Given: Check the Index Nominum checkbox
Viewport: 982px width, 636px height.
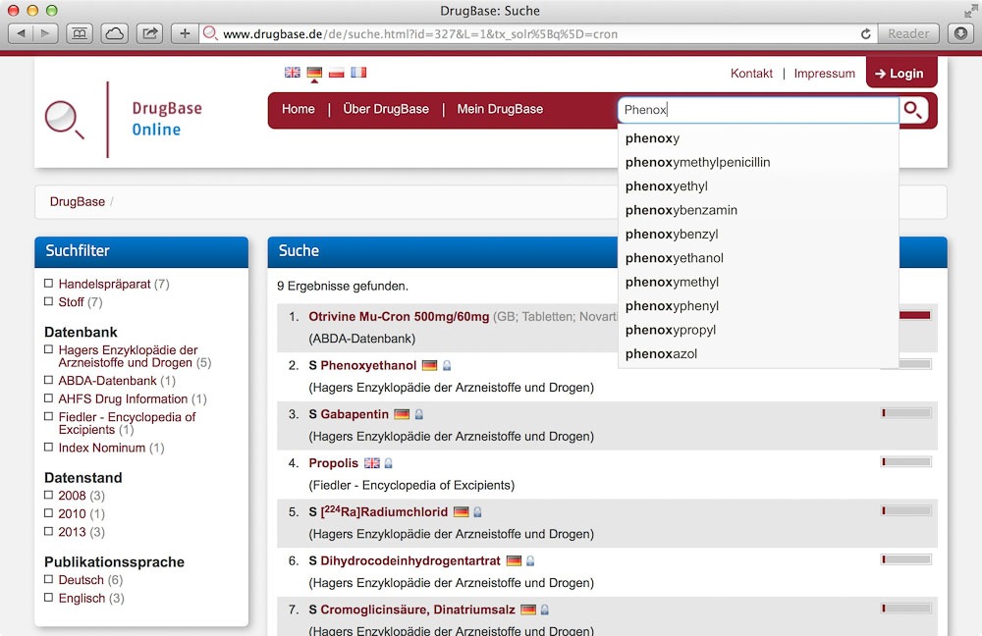Looking at the screenshot, I should pyautogui.click(x=49, y=447).
